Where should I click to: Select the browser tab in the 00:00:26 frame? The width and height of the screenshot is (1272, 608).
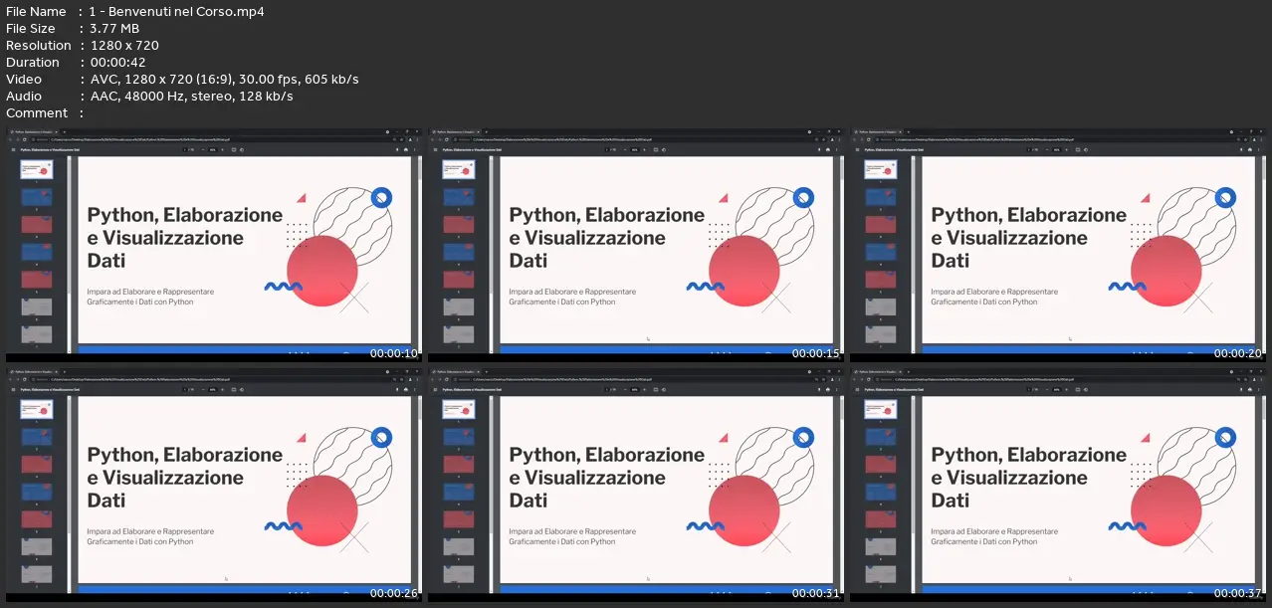point(32,371)
